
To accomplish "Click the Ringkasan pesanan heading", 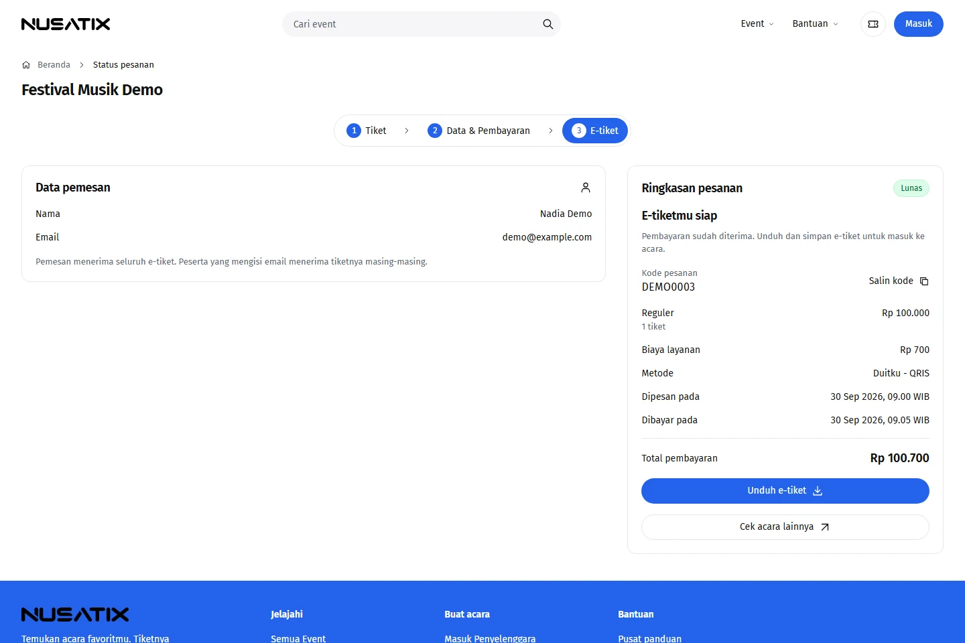I will pyautogui.click(x=692, y=188).
